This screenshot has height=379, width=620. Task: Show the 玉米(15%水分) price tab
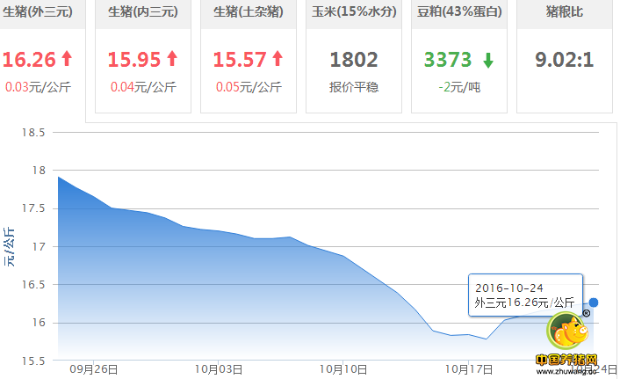tap(354, 15)
